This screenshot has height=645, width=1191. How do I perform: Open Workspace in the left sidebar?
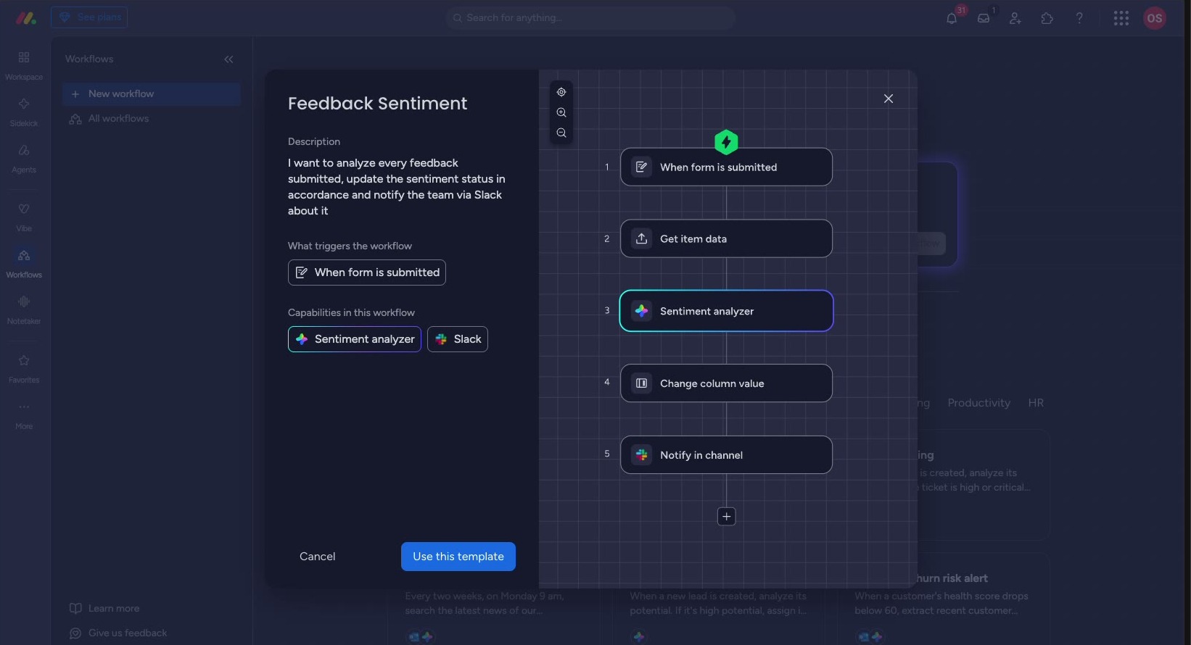tap(24, 65)
